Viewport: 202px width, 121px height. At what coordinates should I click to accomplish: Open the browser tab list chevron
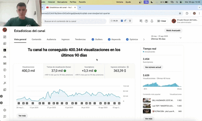pos(199,8)
